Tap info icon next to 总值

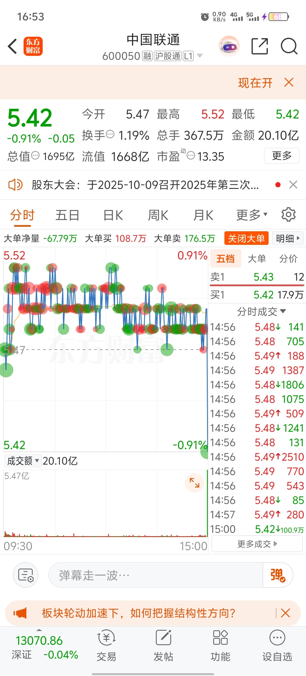point(35,155)
